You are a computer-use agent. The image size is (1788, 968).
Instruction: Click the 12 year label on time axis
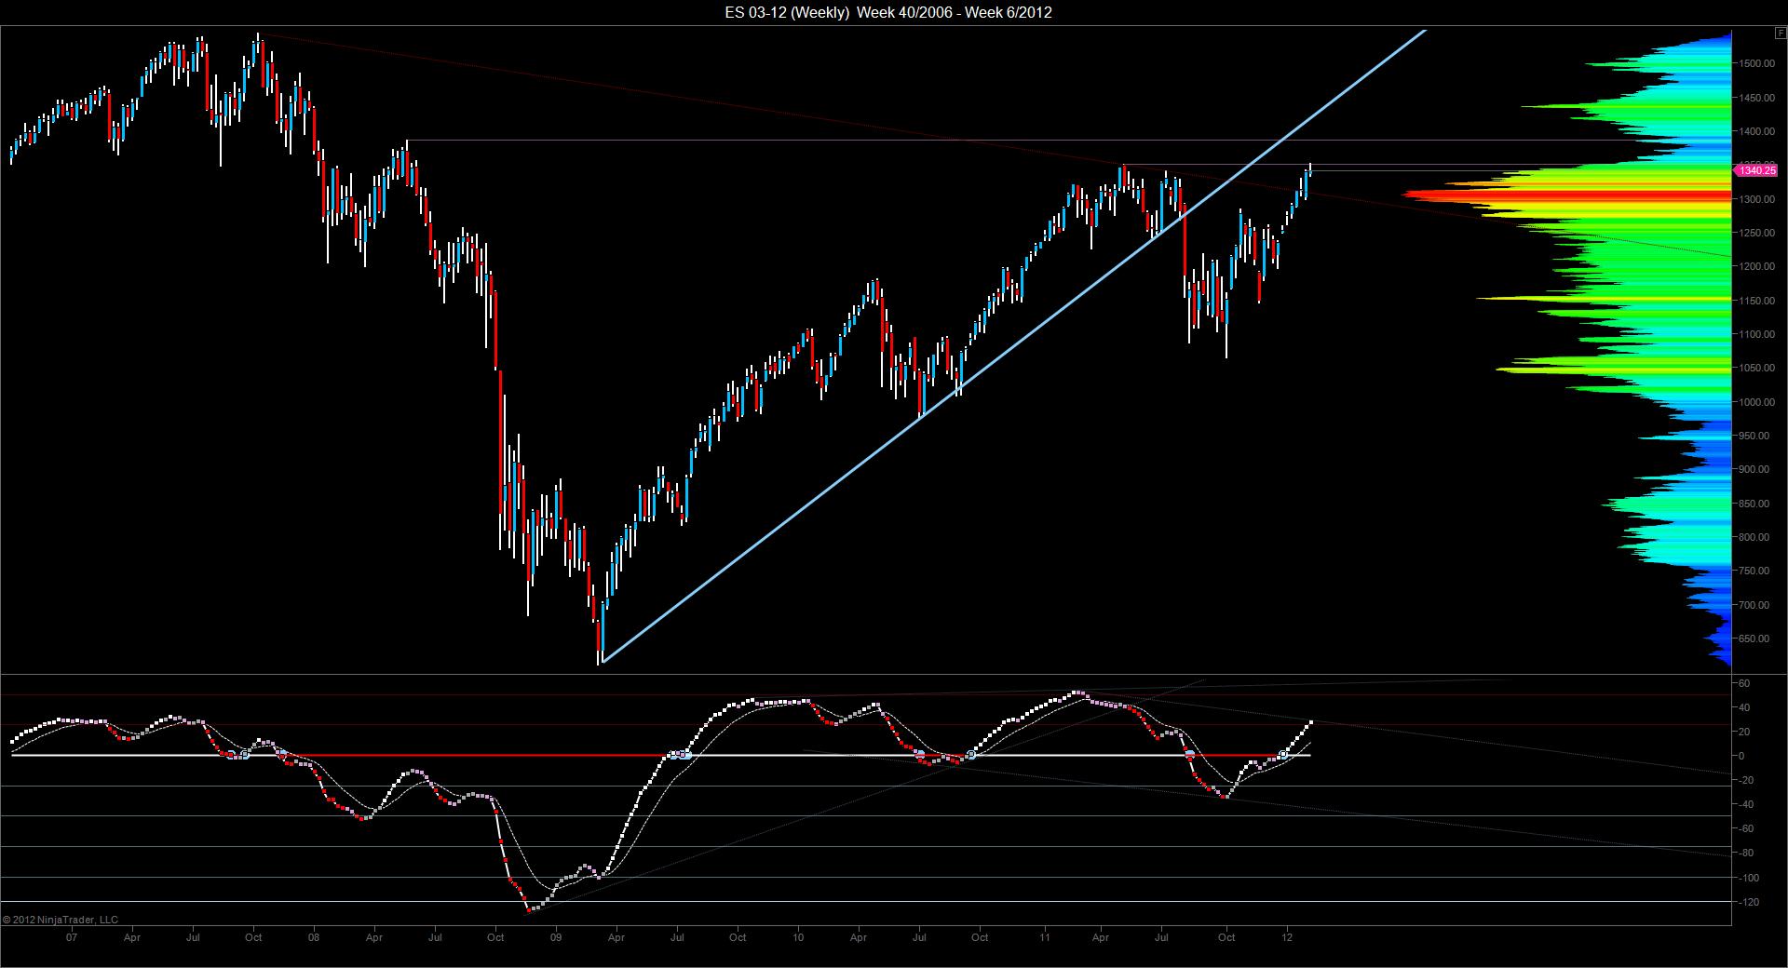click(1287, 937)
